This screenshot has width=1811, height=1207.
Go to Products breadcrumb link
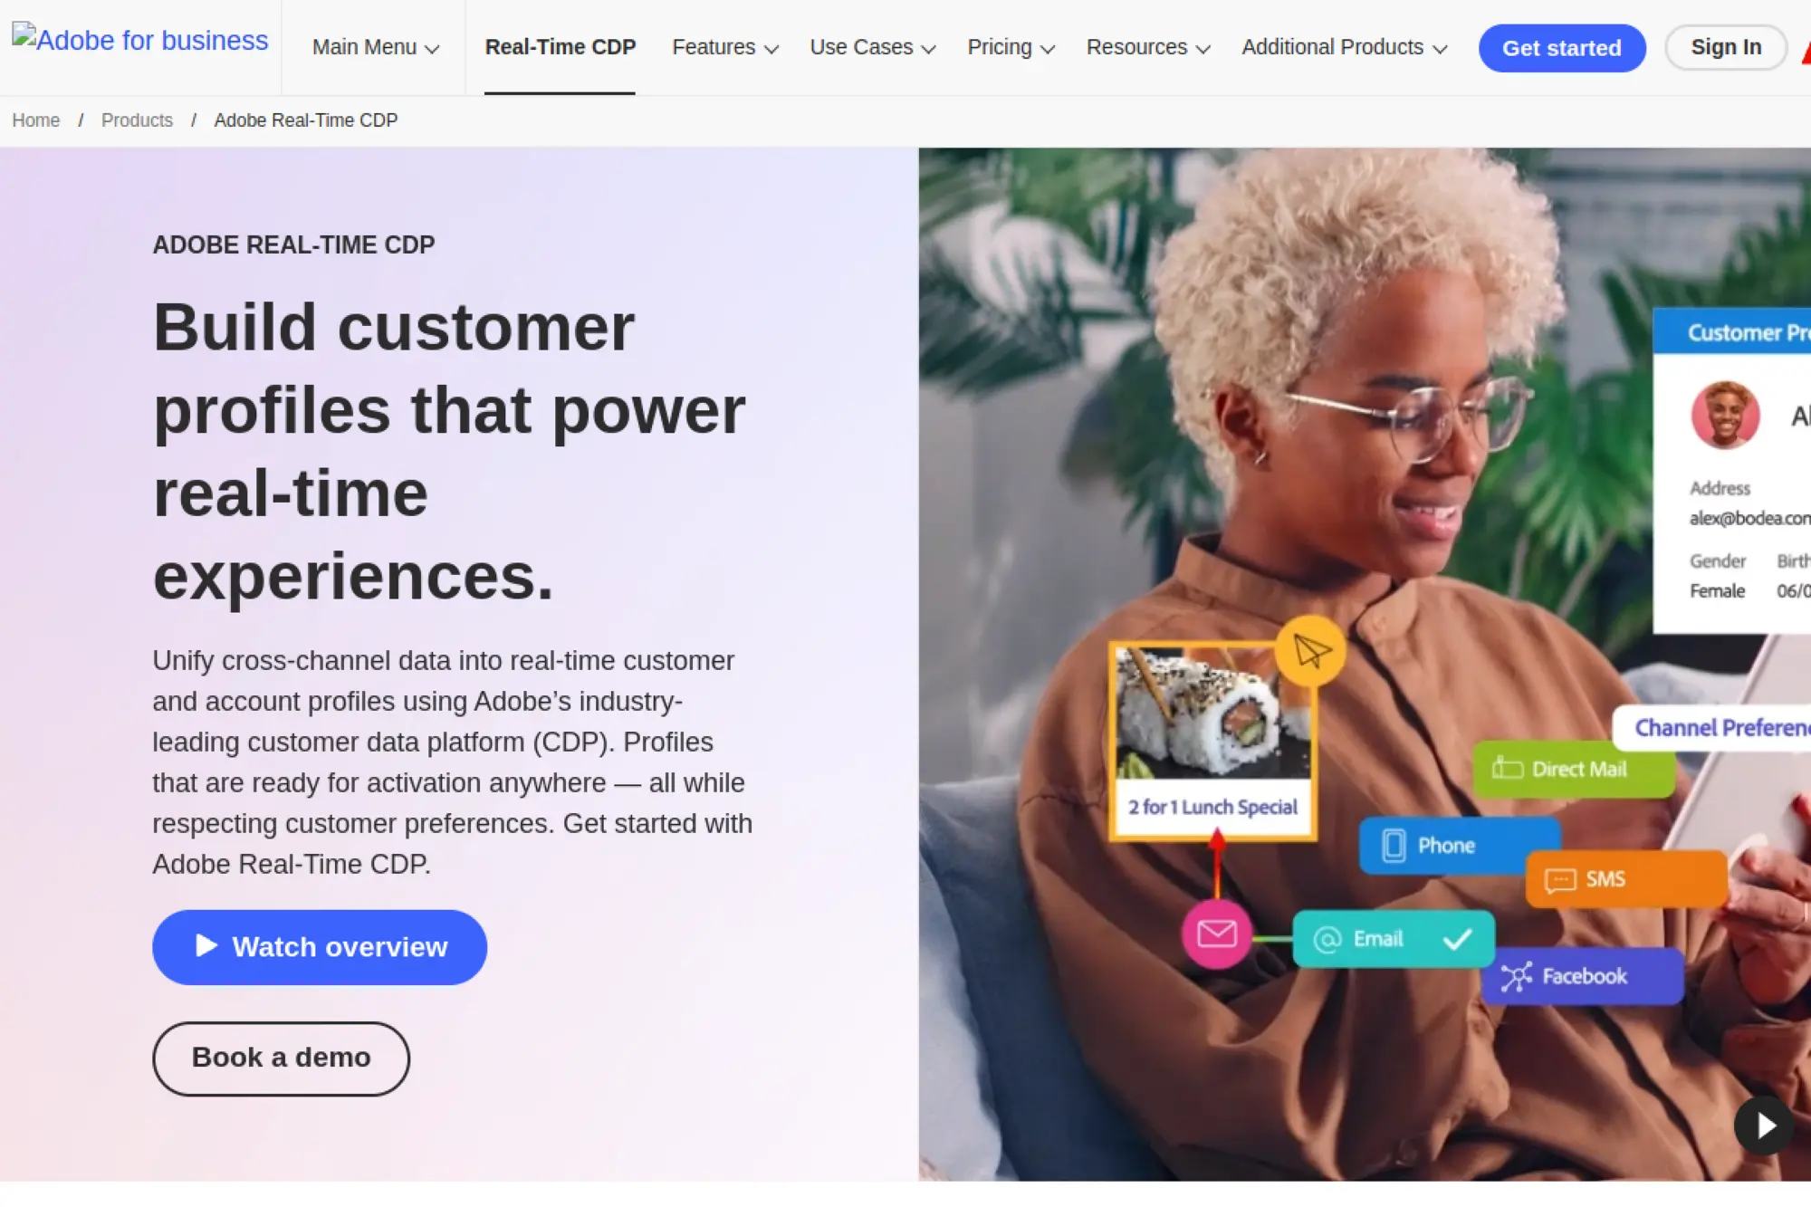[x=137, y=120]
